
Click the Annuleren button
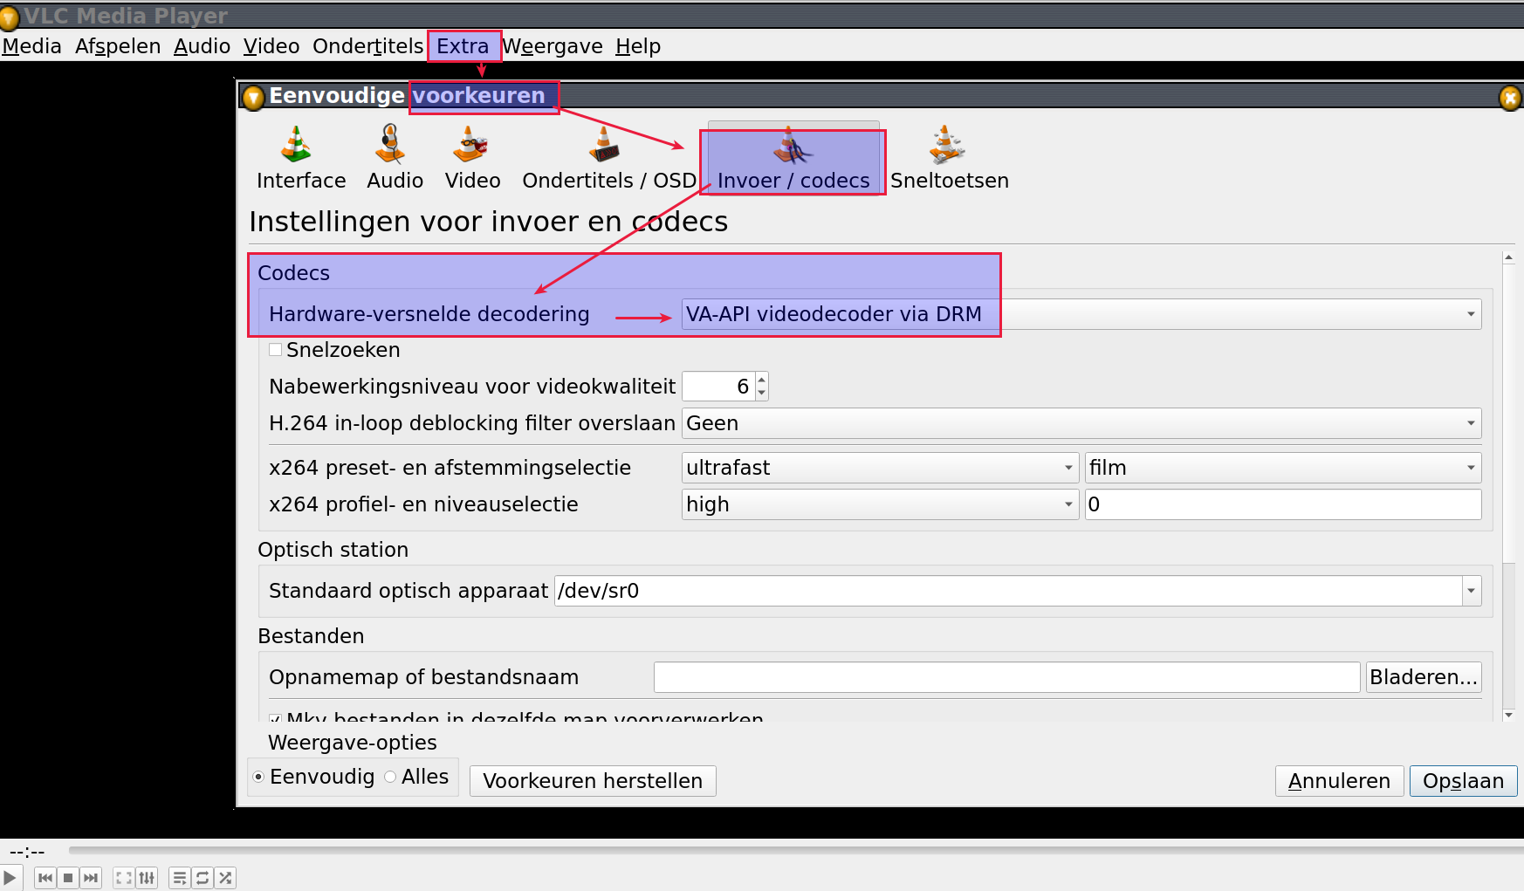1339,781
